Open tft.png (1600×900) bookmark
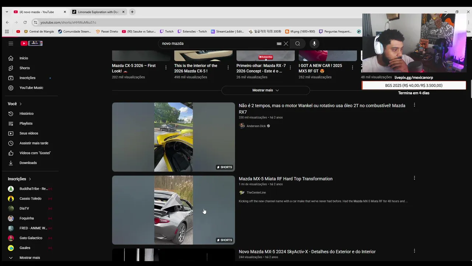 (x=300, y=31)
